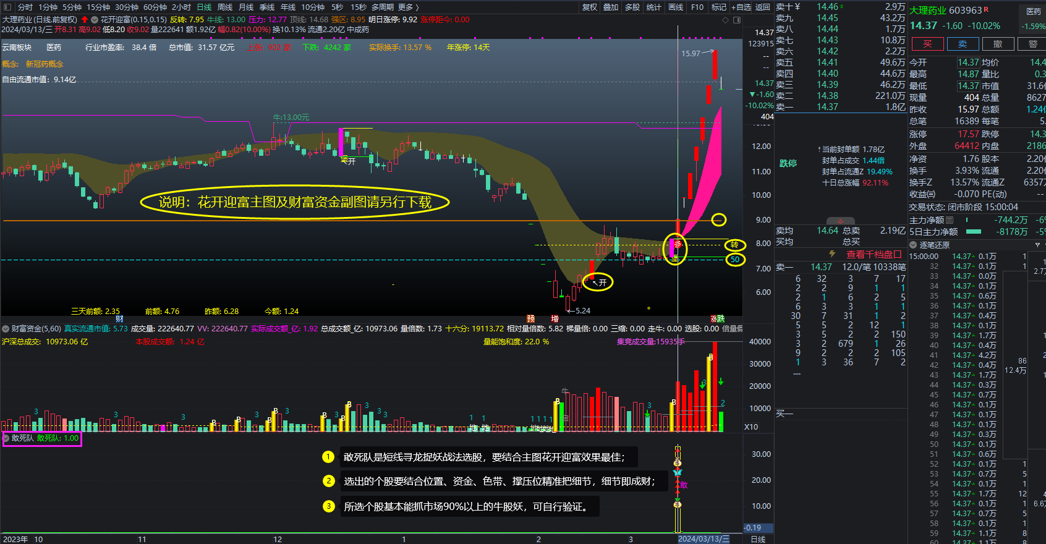Click the 返回 back button

(x=763, y=7)
